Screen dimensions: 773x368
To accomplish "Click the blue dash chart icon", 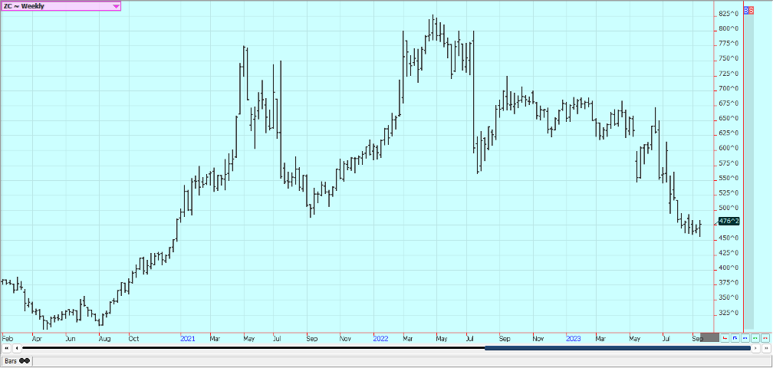I will pyautogui.click(x=745, y=337).
